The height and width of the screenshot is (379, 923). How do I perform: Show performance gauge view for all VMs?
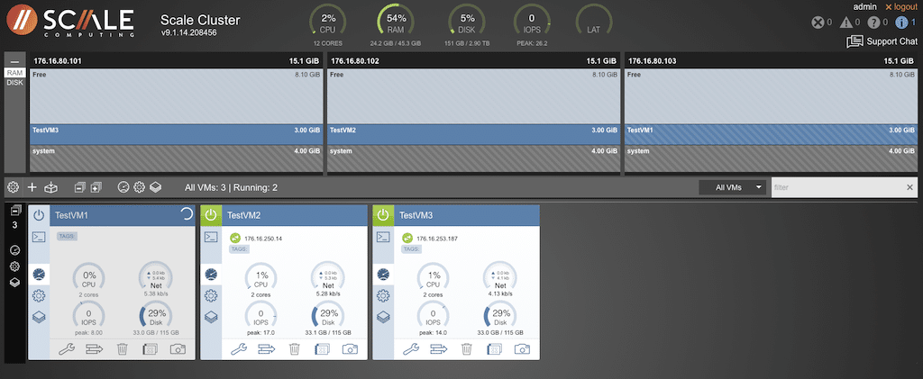123,187
